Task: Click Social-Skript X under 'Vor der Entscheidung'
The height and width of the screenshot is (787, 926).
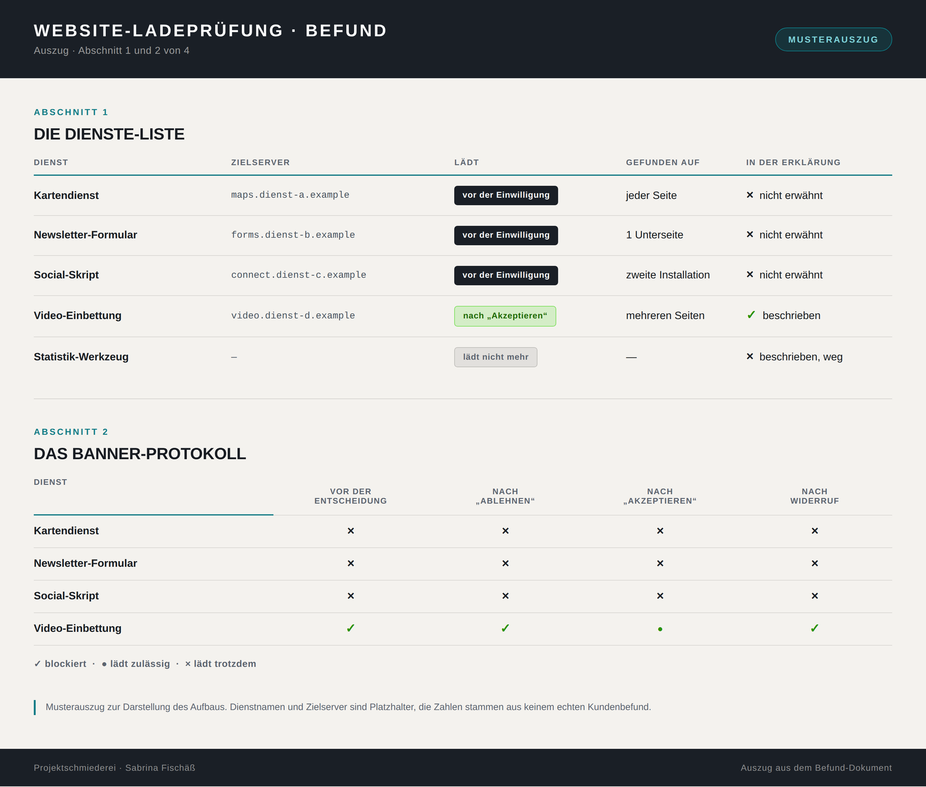Action: [x=351, y=596]
